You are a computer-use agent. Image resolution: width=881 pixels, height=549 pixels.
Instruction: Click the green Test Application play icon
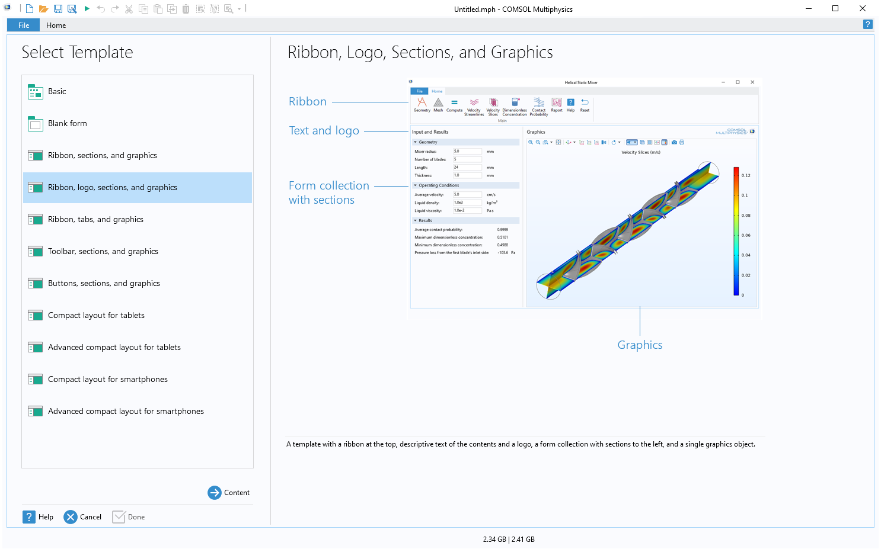pos(87,9)
